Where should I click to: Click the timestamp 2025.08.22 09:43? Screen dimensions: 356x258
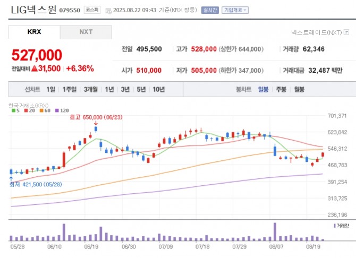[x=134, y=10]
